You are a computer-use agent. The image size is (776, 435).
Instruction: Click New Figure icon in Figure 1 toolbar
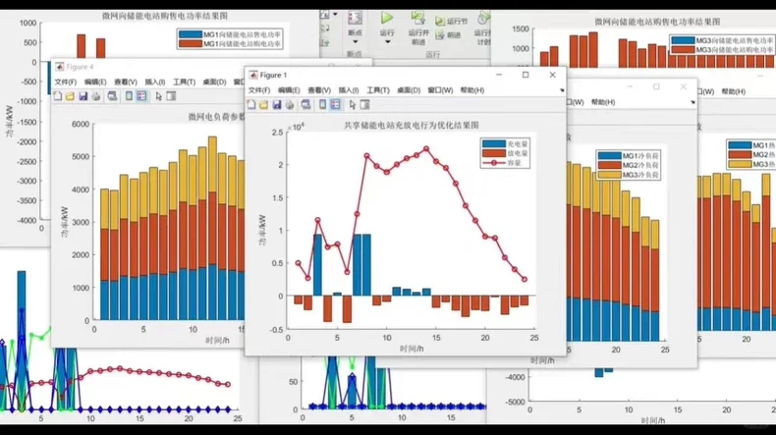[x=251, y=104]
